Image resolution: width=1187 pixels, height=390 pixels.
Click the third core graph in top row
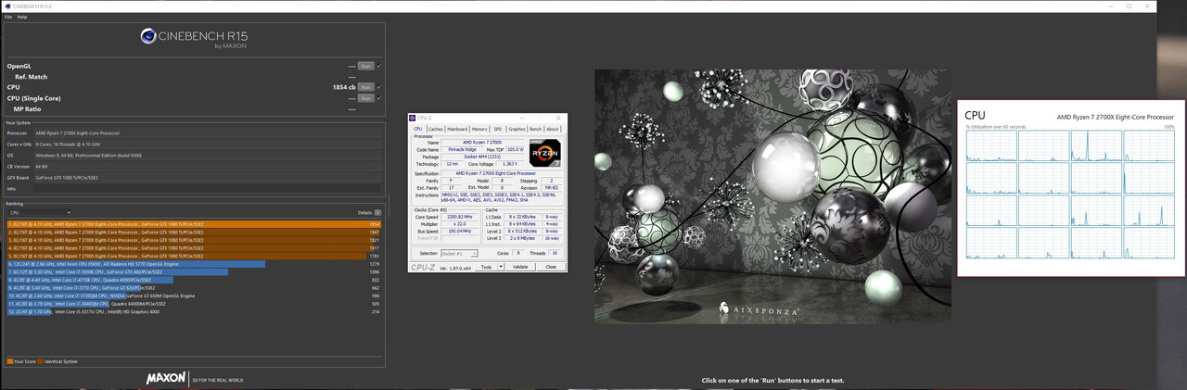(1096, 146)
